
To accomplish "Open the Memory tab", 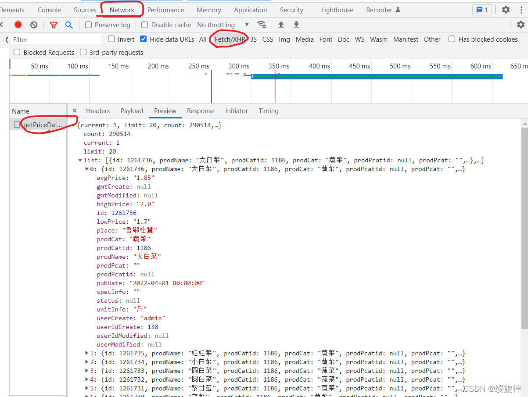I will click(x=209, y=10).
